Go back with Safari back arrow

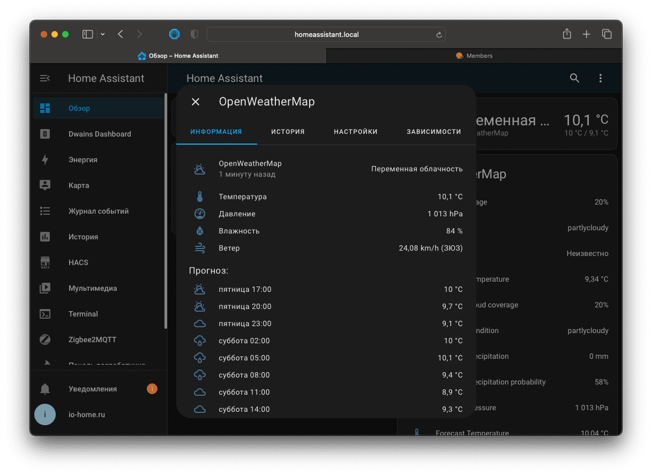click(x=121, y=34)
